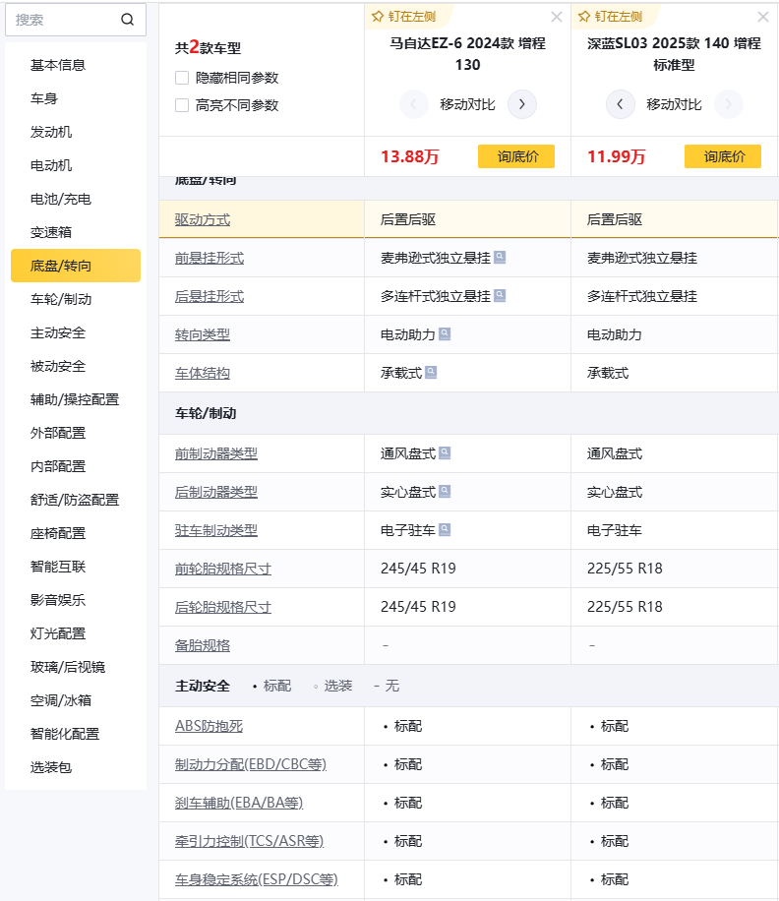This screenshot has height=901, width=779.
Task: Jump to 灯光配置 section
Action: 58,633
